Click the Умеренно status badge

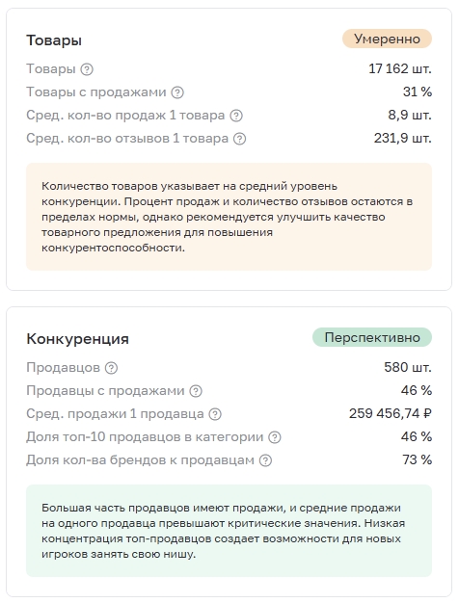coord(387,39)
